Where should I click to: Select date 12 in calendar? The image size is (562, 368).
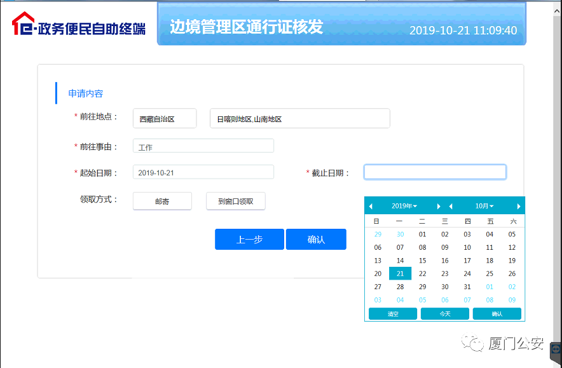(512, 247)
